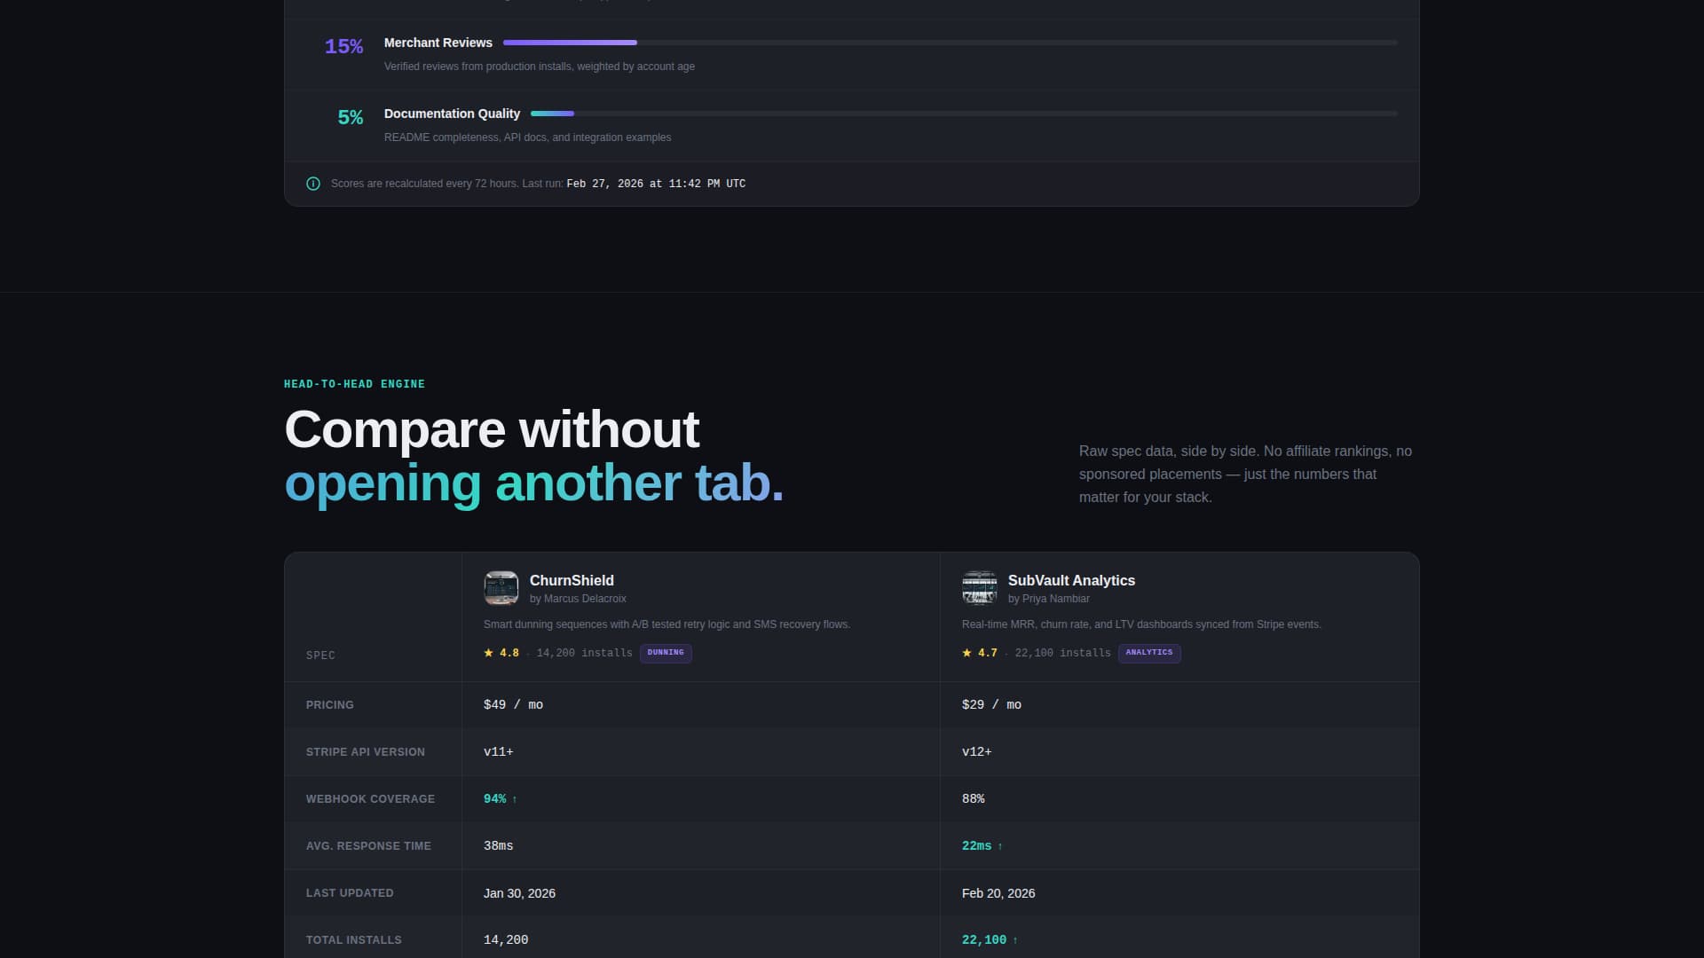Toggle the ANALYTICS category badge
Viewport: 1704px width, 958px height.
(1149, 653)
